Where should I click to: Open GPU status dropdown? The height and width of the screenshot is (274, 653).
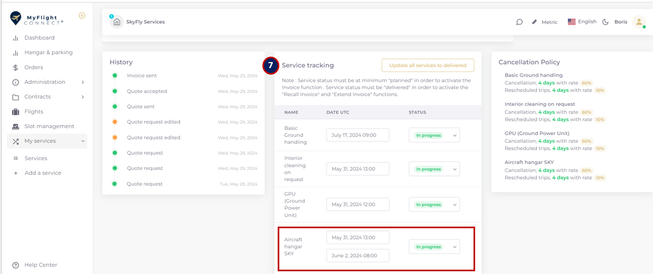click(x=434, y=205)
